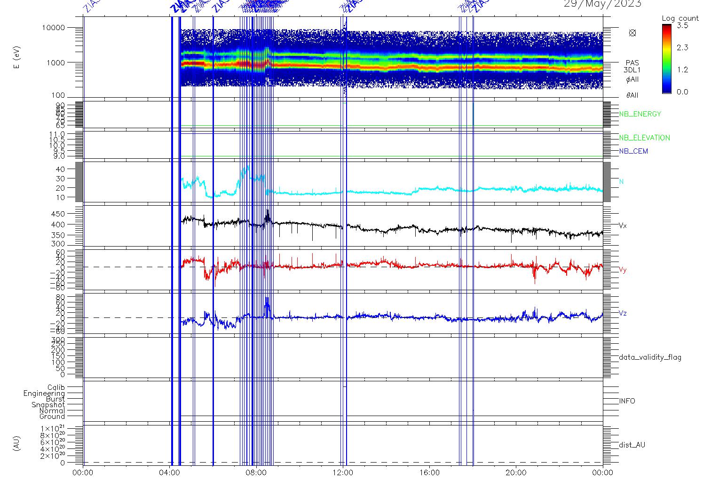Click the Engineering mode label

(44, 394)
